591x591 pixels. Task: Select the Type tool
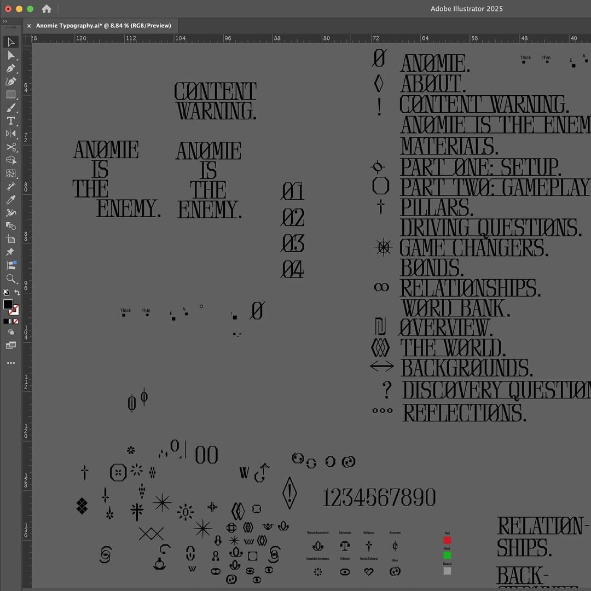[10, 121]
